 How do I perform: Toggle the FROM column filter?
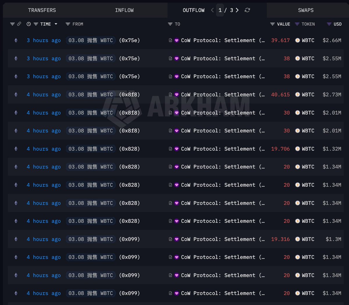point(68,24)
